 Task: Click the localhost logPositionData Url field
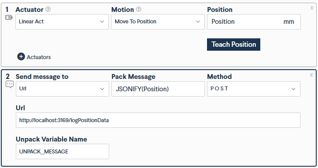click(158, 120)
